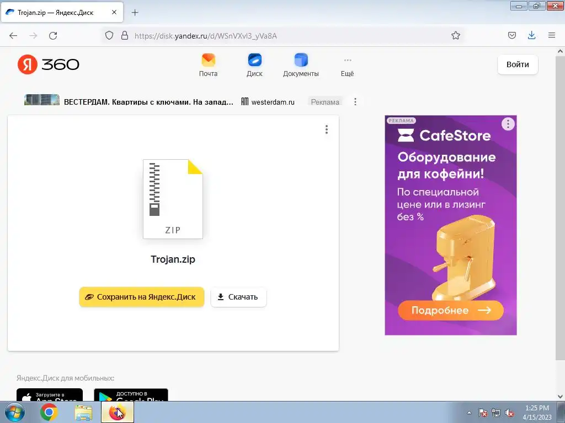Click the muted volume tray icon
This screenshot has height=423, width=565.
coord(509,413)
